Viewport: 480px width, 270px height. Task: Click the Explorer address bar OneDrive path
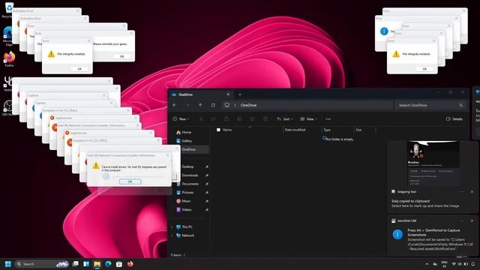pos(307,105)
